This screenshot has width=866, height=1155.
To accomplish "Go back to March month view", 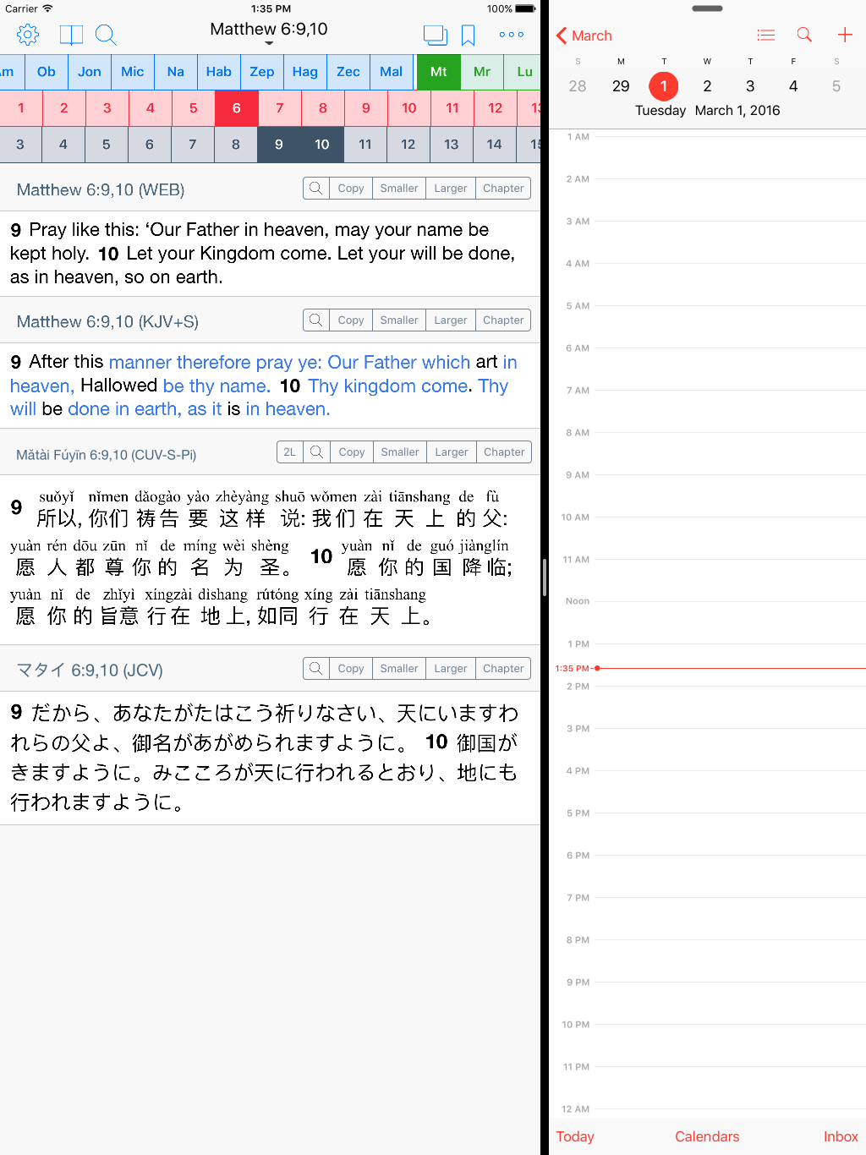I will (584, 36).
